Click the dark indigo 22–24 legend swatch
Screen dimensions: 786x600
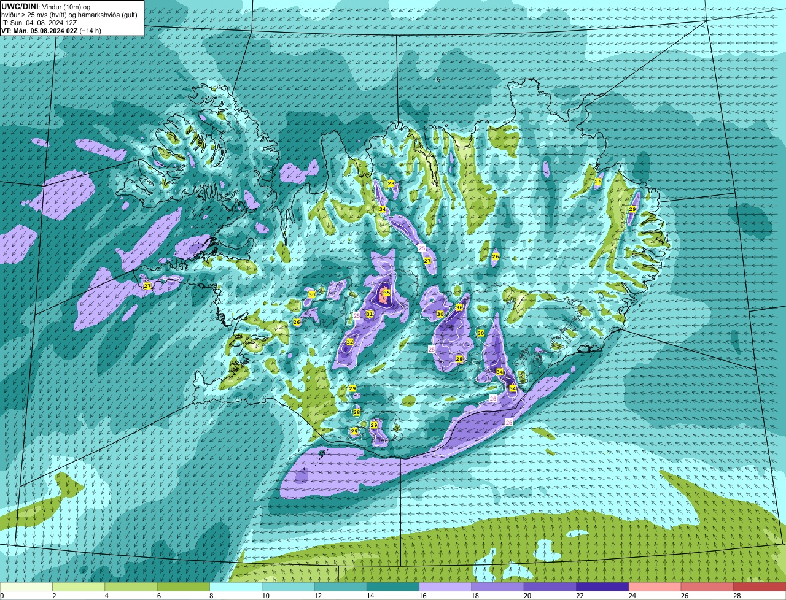coord(602,587)
